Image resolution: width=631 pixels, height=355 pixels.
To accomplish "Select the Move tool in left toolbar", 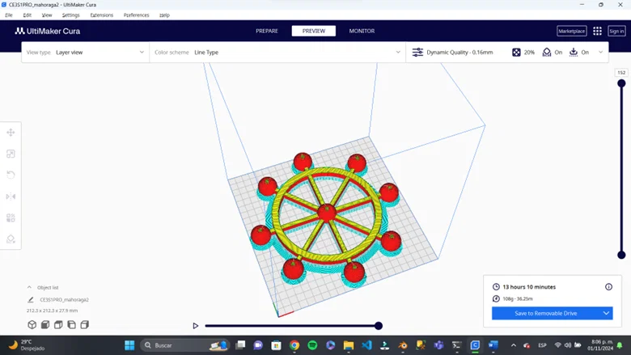I will click(x=11, y=133).
